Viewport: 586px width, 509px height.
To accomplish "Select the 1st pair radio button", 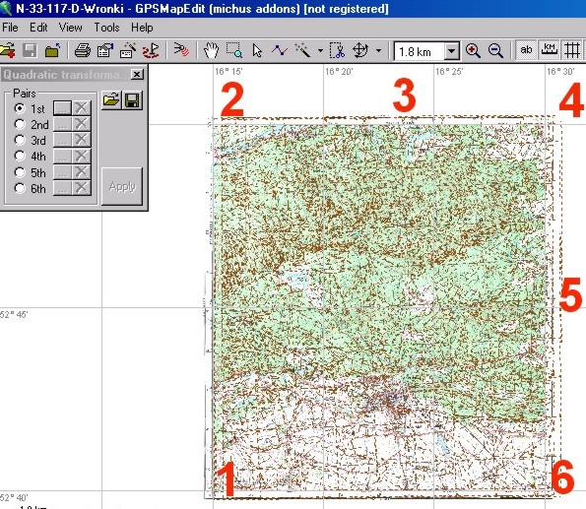I will tap(20, 108).
